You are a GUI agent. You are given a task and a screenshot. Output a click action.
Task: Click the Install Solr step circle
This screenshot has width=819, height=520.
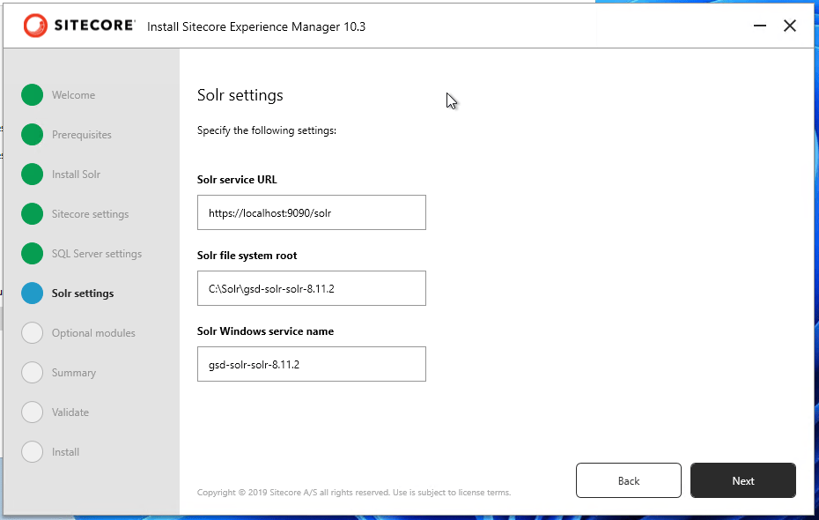[x=33, y=175]
